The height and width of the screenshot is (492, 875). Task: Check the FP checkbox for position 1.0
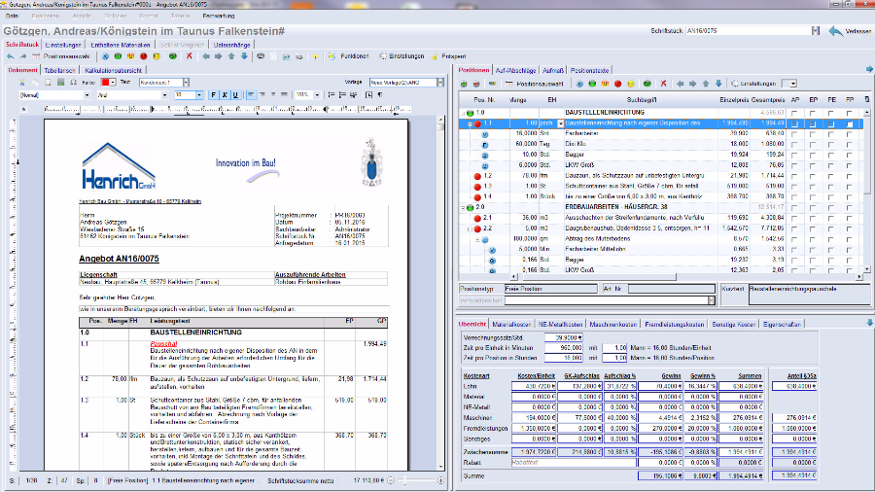(x=850, y=114)
